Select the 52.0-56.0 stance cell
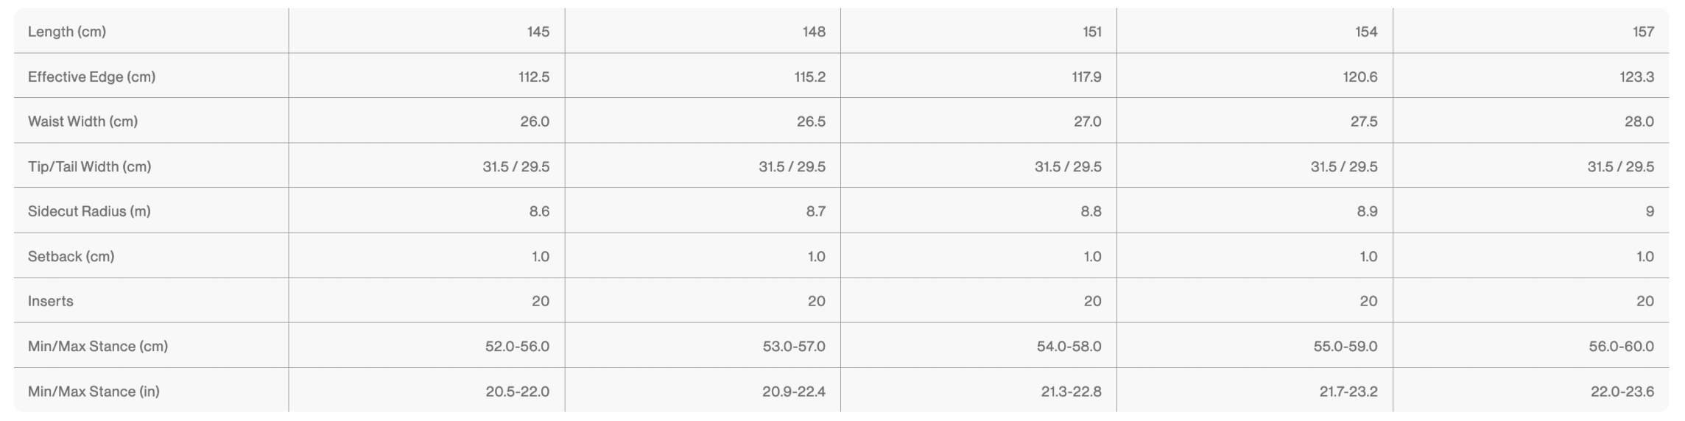Viewport: 1685px width, 421px height. tap(517, 346)
